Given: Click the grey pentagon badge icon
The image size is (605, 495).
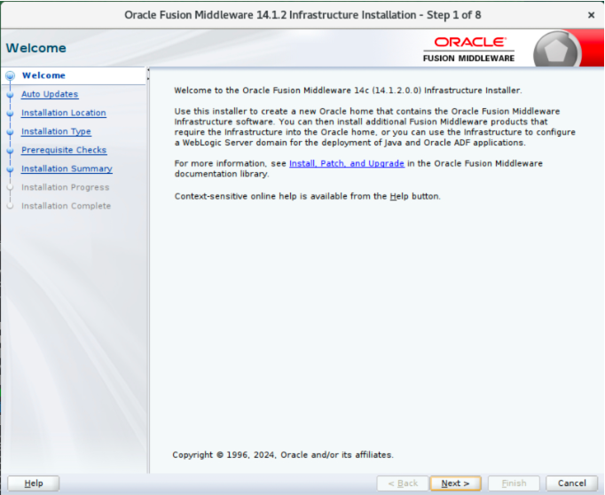Looking at the screenshot, I should [x=556, y=51].
